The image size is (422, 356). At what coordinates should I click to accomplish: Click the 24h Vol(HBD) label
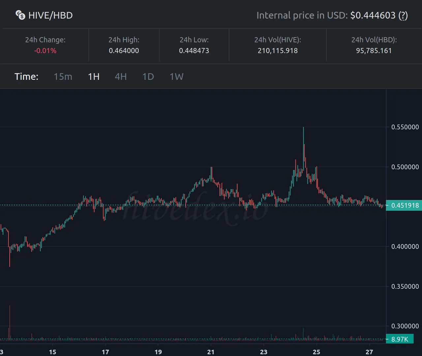374,40
